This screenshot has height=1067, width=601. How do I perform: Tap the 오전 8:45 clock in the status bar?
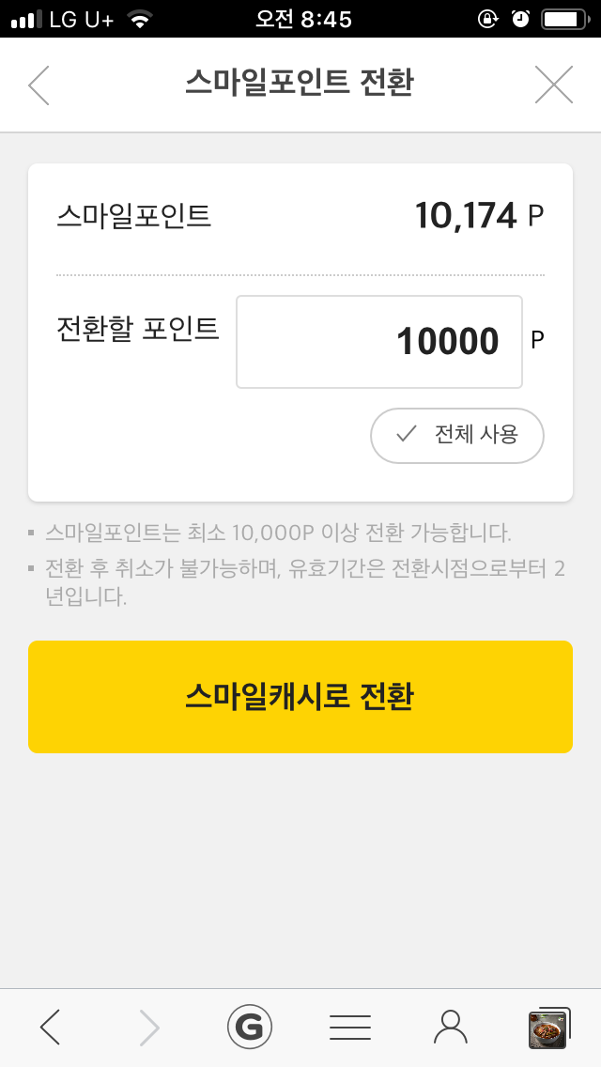303,19
